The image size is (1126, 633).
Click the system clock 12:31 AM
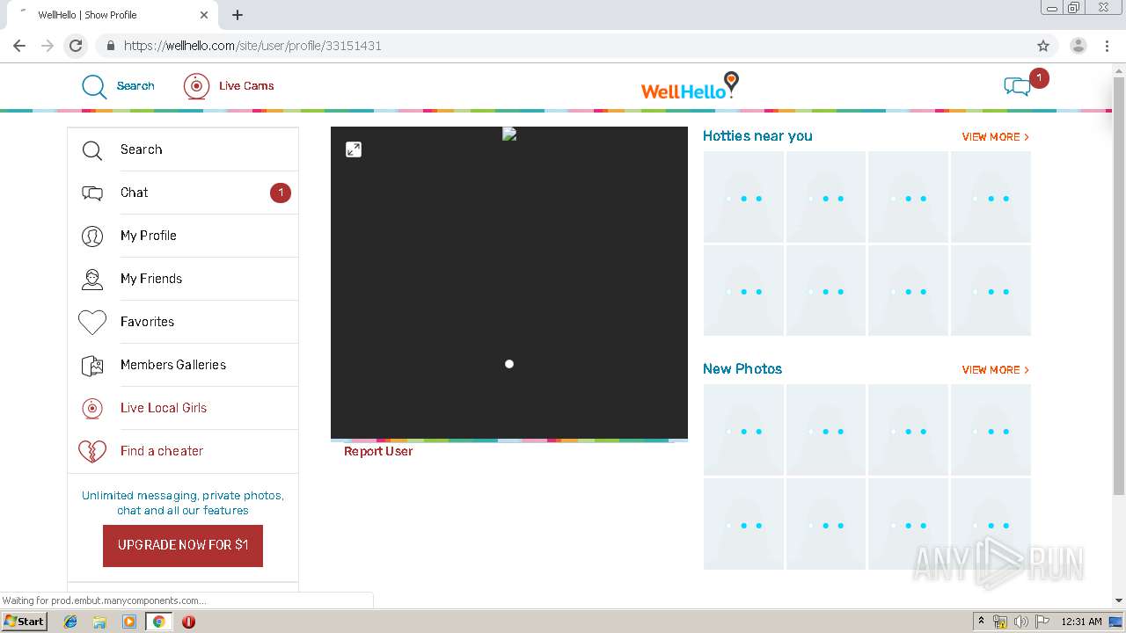1081,622
